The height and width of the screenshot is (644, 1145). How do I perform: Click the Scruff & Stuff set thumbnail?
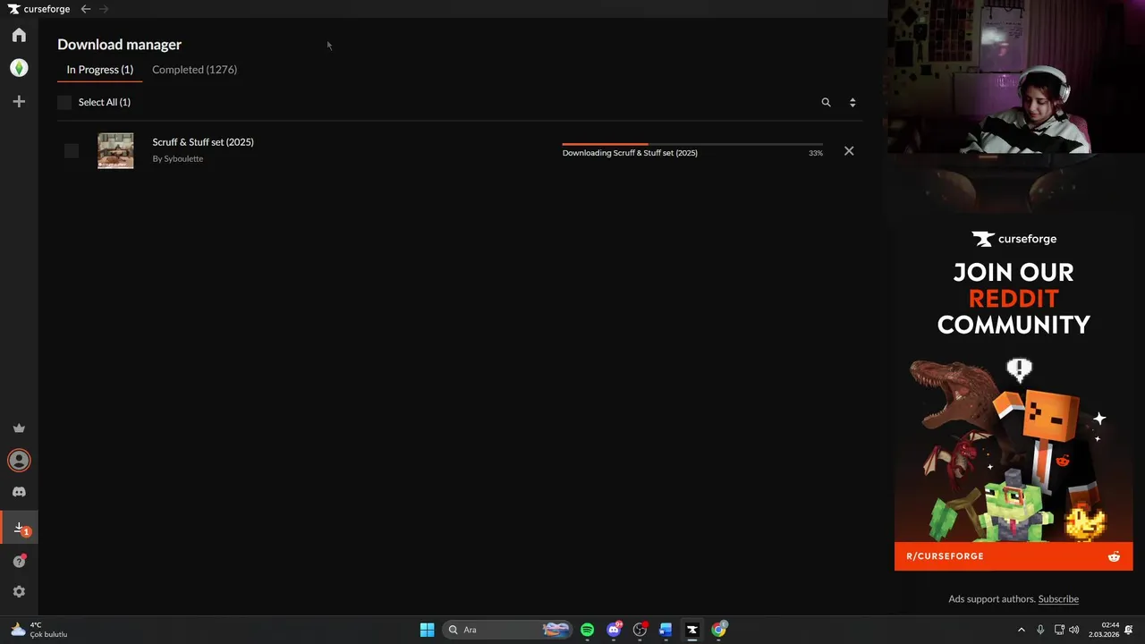[x=115, y=150]
